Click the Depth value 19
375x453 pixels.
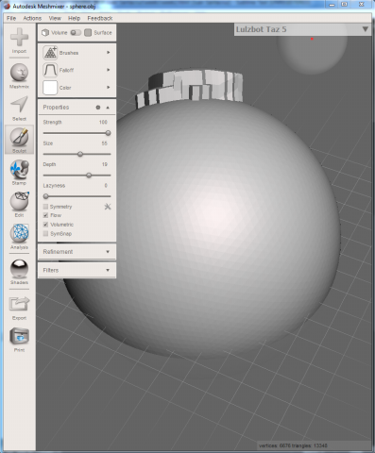105,164
